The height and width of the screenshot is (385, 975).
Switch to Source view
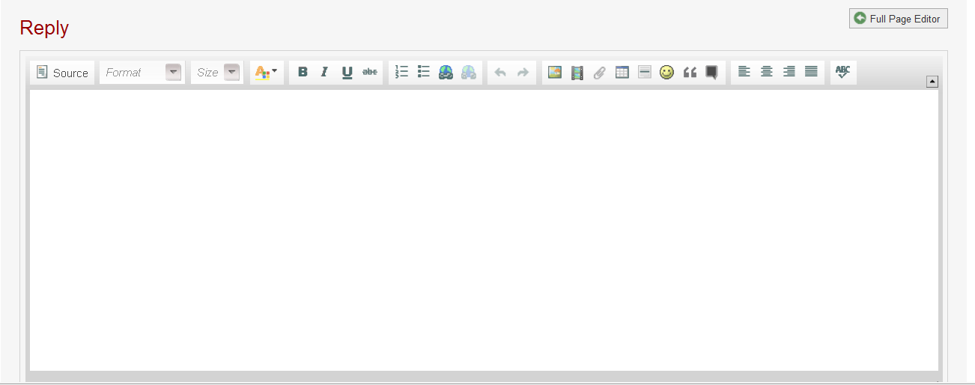pos(62,73)
